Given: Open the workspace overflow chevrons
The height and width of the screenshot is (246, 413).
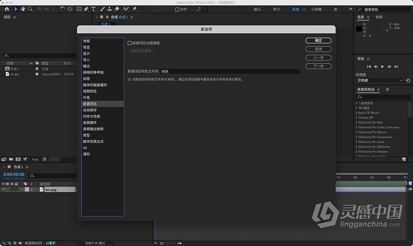Looking at the screenshot, I should (x=351, y=9).
